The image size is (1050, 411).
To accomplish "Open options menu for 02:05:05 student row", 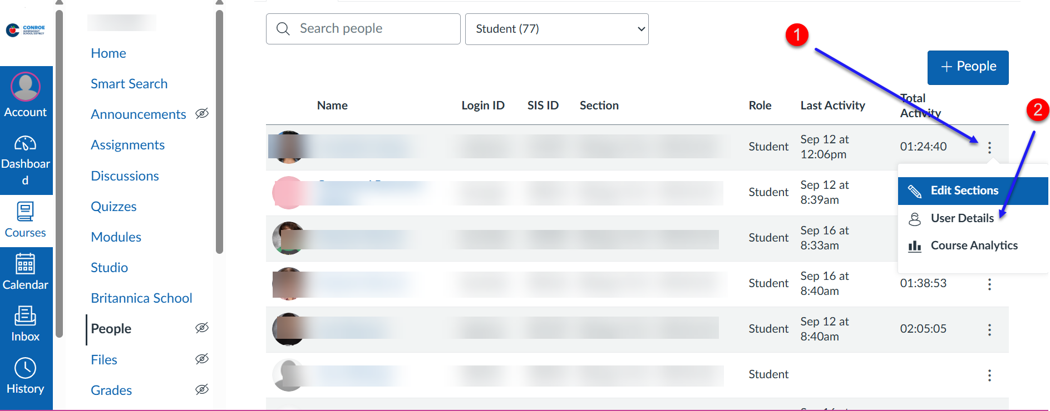I will pos(989,330).
